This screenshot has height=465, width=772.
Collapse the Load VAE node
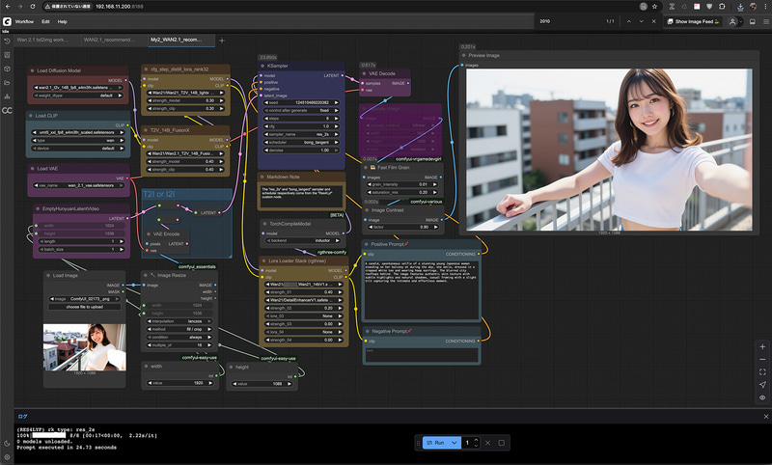tap(32, 169)
